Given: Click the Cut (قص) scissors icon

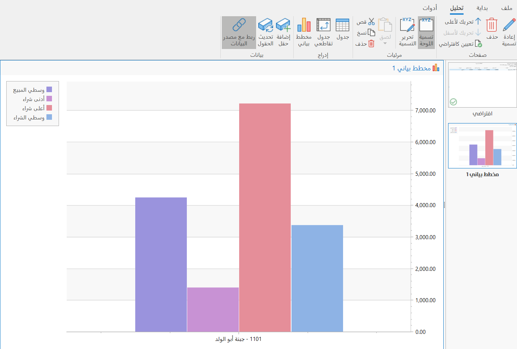Looking at the screenshot, I should (371, 22).
